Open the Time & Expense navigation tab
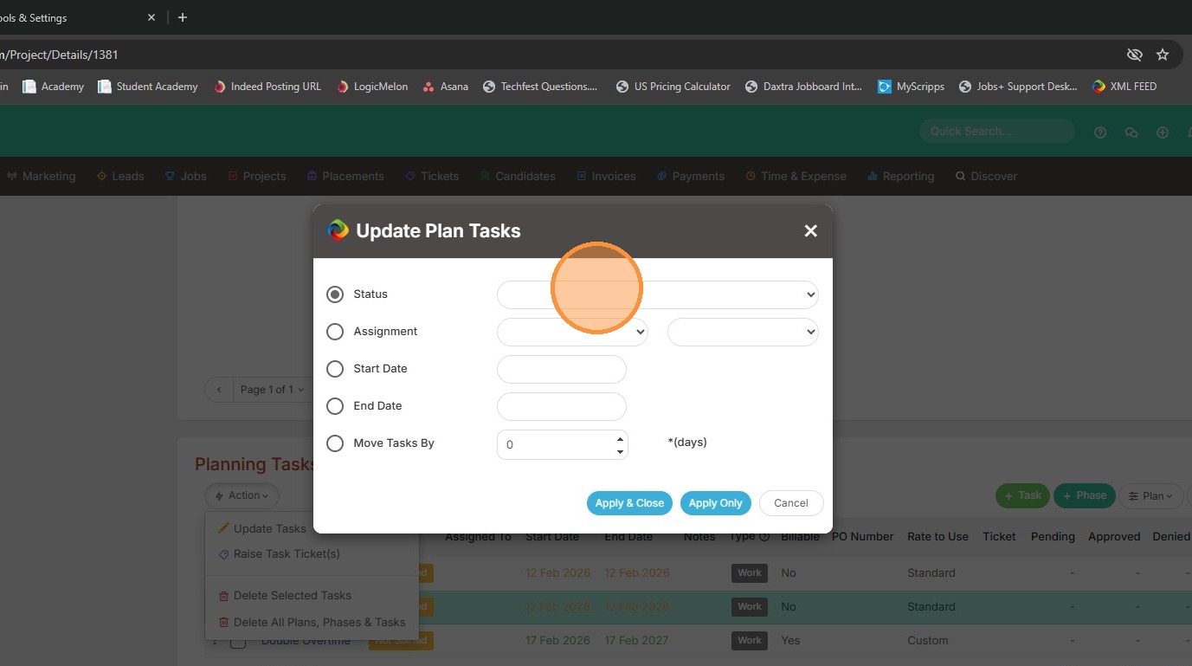The image size is (1192, 666). (x=796, y=176)
